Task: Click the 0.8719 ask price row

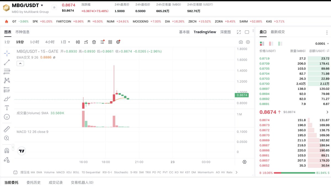Action: [294, 58]
